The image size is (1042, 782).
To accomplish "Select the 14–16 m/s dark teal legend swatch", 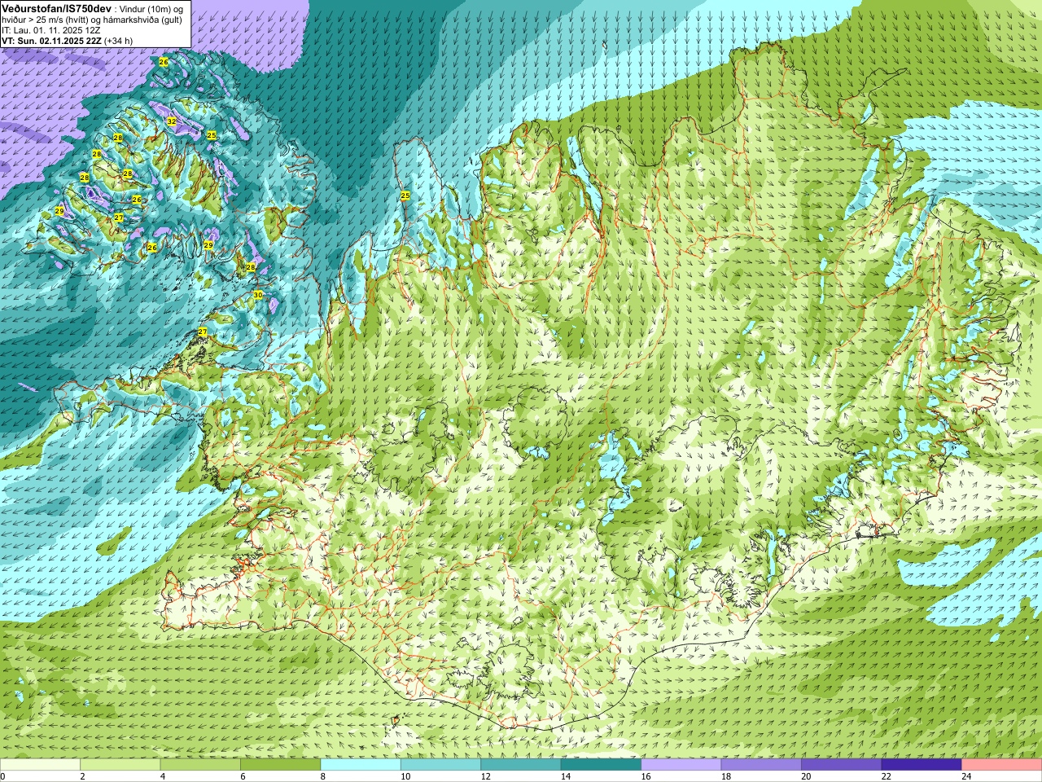I will 601,765.
